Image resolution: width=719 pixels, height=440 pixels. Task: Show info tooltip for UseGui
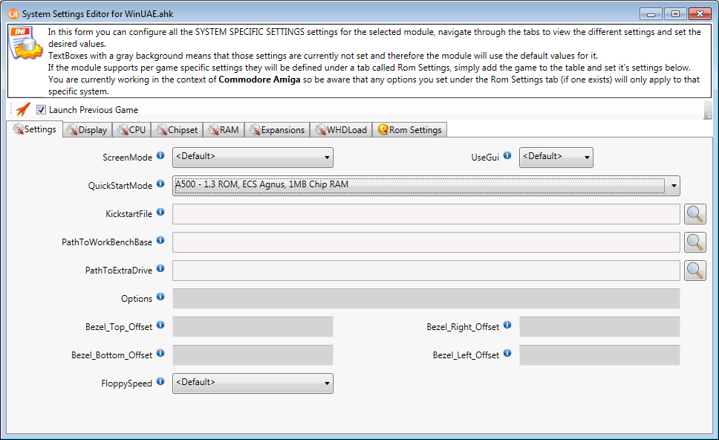pos(507,156)
